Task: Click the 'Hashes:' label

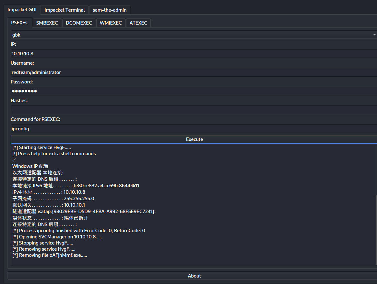Action: 19,101
